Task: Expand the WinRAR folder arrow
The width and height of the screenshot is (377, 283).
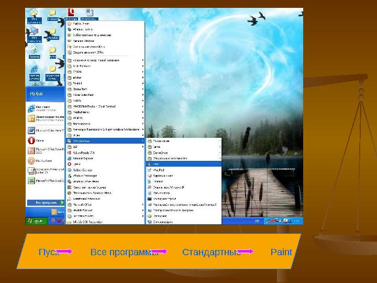Action: click(143, 118)
